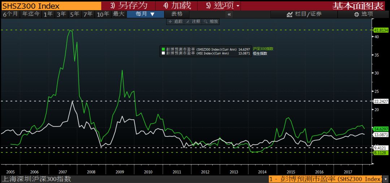
Task: Select the 5年 time range
Action: point(75,14)
